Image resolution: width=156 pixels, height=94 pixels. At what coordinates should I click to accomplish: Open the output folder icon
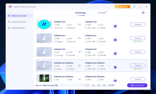(x=87, y=85)
